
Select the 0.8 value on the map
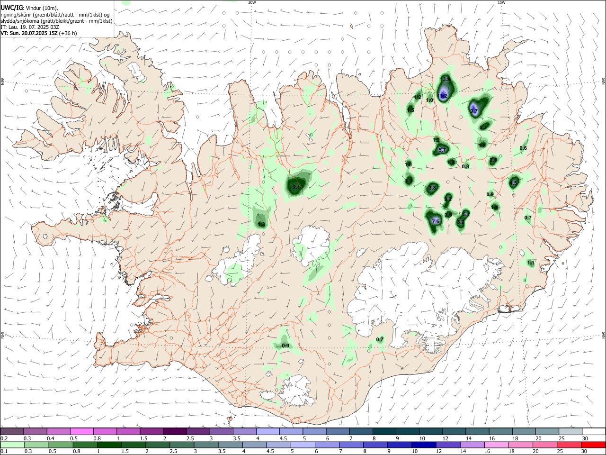465,166
